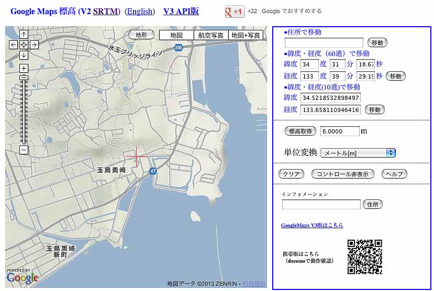Switch map to 地図+写真 hybrid view

[x=246, y=36]
